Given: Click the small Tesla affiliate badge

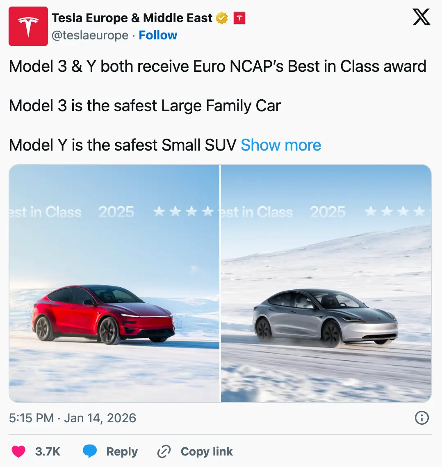Looking at the screenshot, I should [x=239, y=18].
